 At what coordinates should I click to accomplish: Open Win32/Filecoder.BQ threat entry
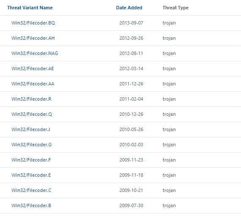coord(33,23)
